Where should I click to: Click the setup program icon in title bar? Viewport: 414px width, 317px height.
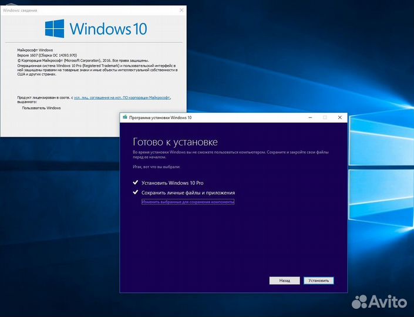point(125,117)
